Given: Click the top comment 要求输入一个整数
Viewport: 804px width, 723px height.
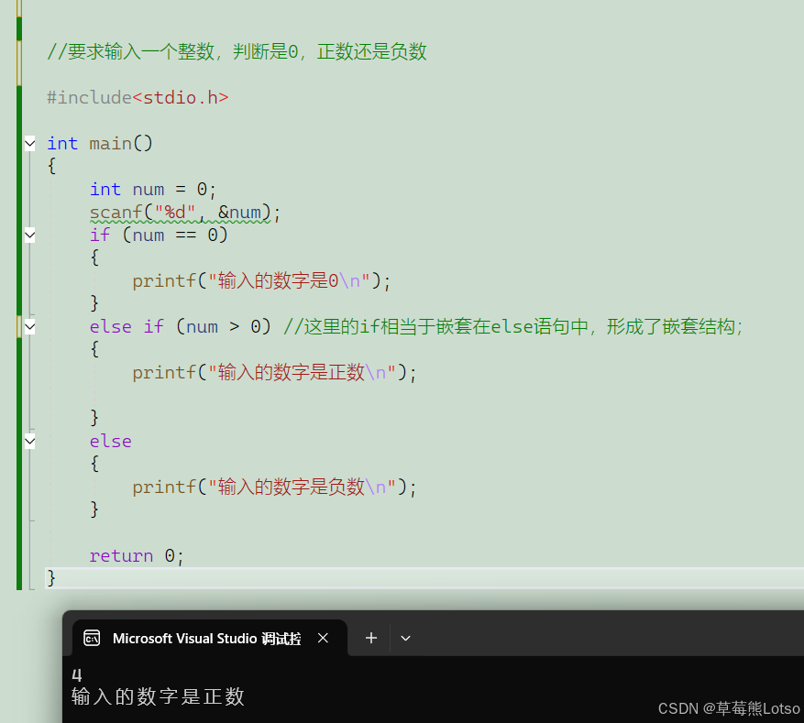Looking at the screenshot, I should coord(237,51).
